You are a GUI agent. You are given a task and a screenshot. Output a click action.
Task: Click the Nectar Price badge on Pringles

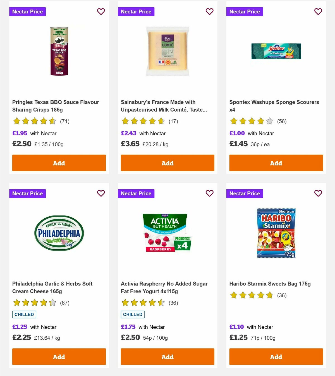27,11
